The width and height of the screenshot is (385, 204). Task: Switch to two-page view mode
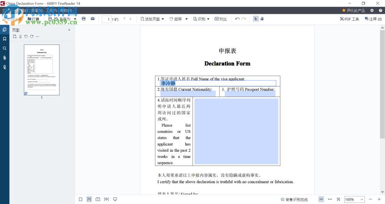pyautogui.click(x=98, y=199)
